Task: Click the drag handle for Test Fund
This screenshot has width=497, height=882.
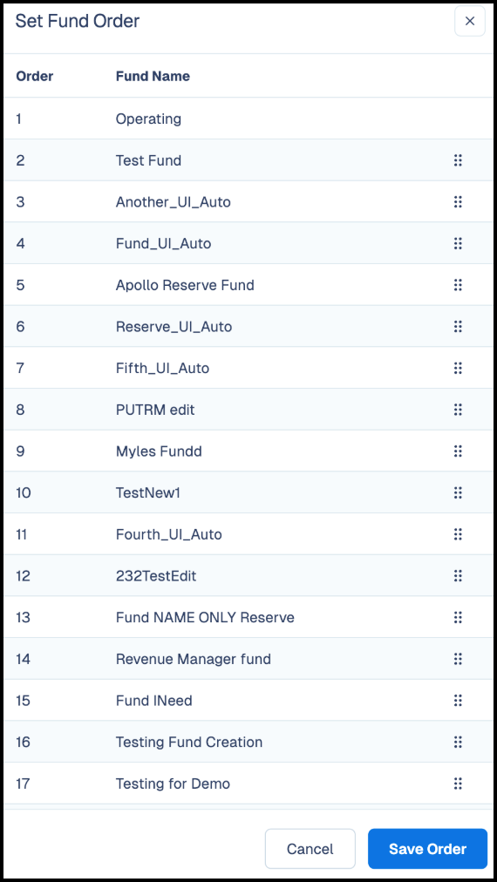Action: tap(458, 160)
